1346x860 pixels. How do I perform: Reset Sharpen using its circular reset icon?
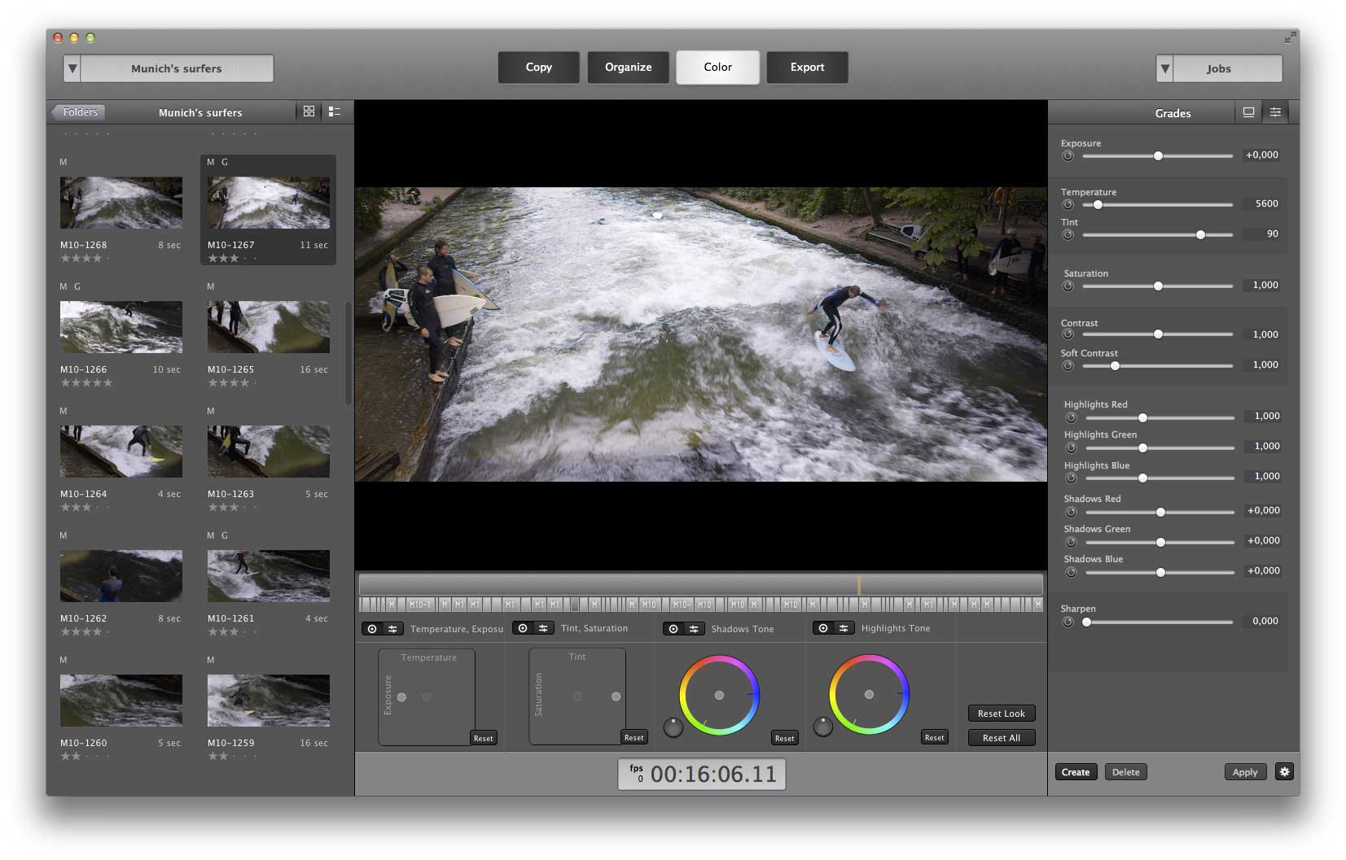pyautogui.click(x=1068, y=622)
